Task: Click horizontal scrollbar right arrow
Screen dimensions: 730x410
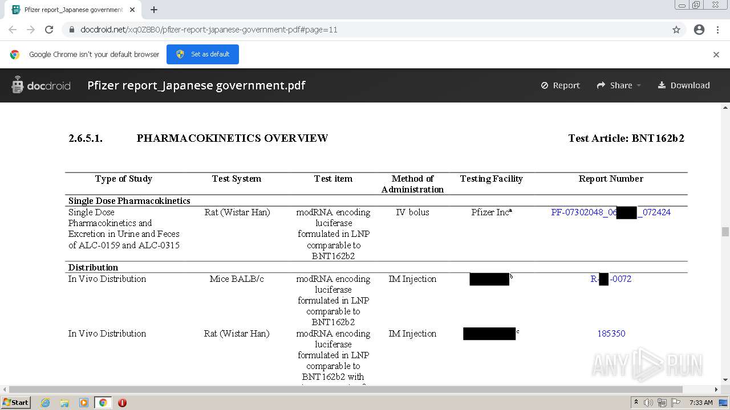Action: (717, 389)
